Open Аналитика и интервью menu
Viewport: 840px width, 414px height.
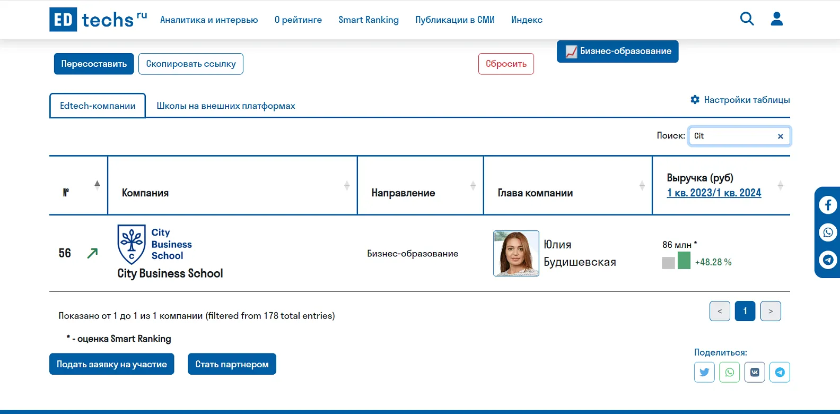[x=209, y=20]
